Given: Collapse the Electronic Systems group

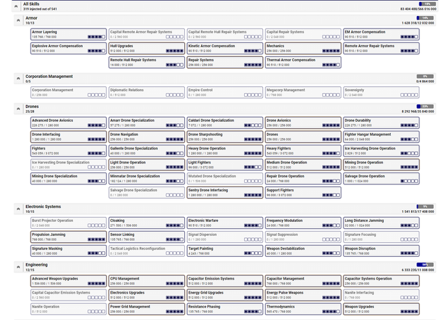Looking at the screenshot, I should [19, 209].
